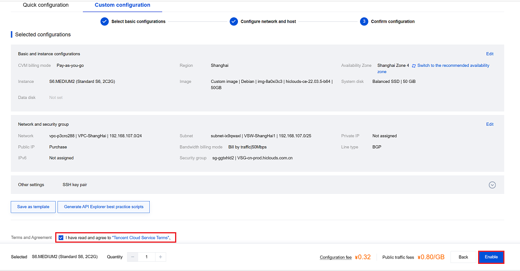Select the Custom configuration tab
The image size is (520, 271).
coord(123,5)
